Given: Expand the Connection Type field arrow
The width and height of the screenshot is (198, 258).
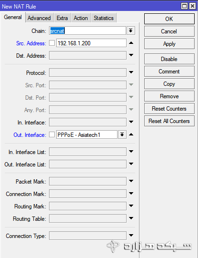Looking at the screenshot, I should tap(131, 236).
